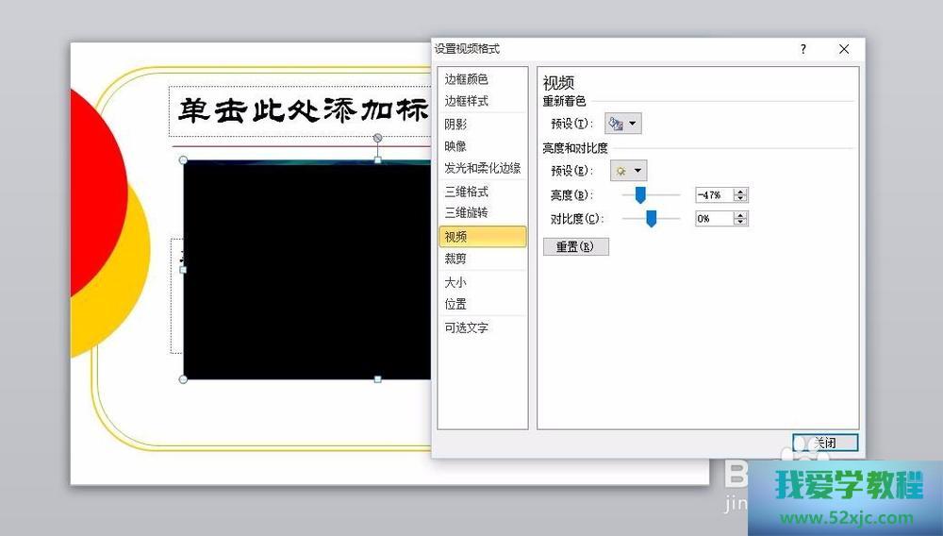Go to the 三维旋转 category
This screenshot has width=943, height=536.
467,213
